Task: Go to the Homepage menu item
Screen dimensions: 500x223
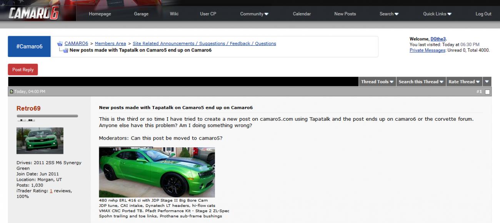Action: click(x=100, y=13)
